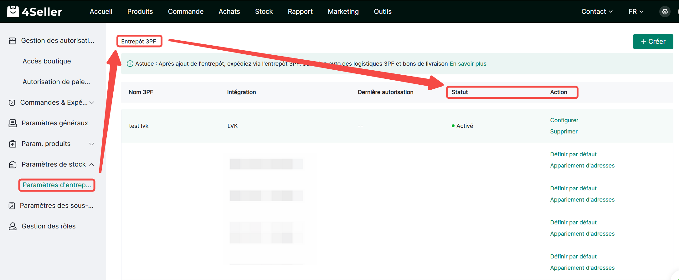679x280 pixels.
Task: Open the Commande menu
Action: coord(186,12)
